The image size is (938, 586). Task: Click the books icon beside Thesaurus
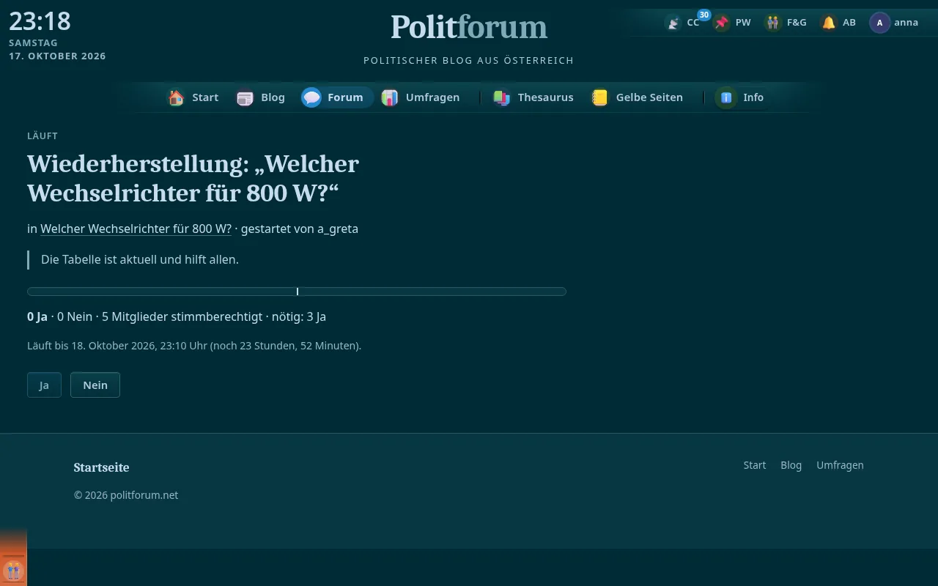point(502,97)
